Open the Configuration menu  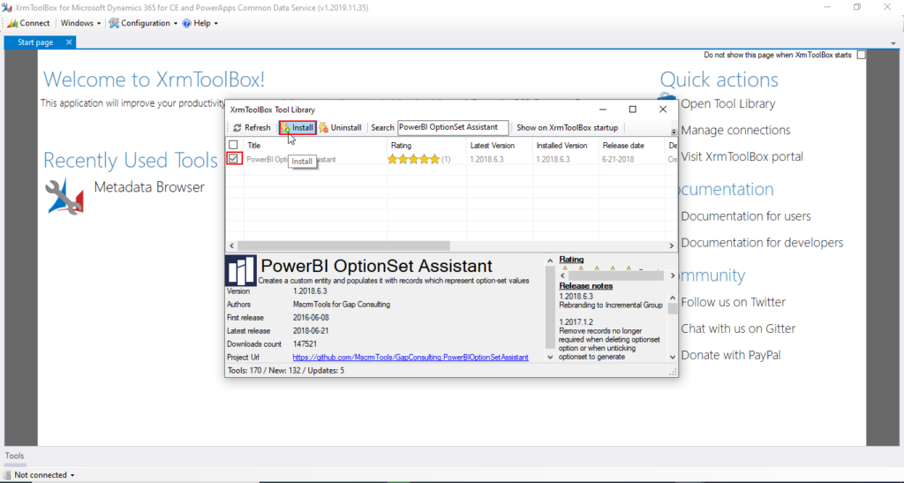tap(143, 23)
